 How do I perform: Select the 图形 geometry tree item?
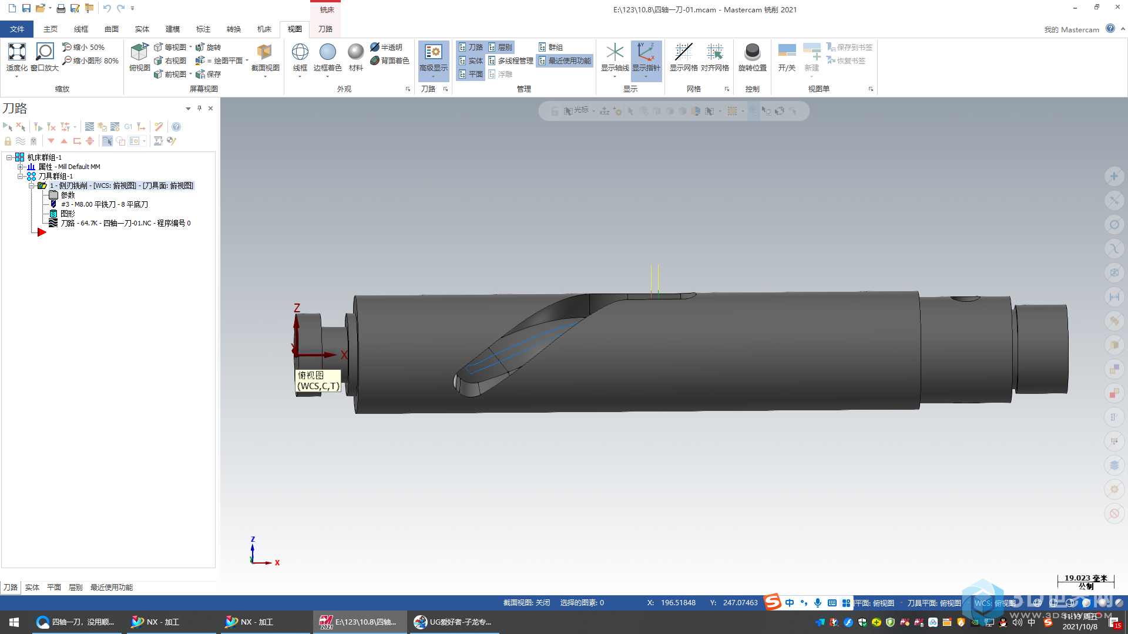[x=62, y=214]
